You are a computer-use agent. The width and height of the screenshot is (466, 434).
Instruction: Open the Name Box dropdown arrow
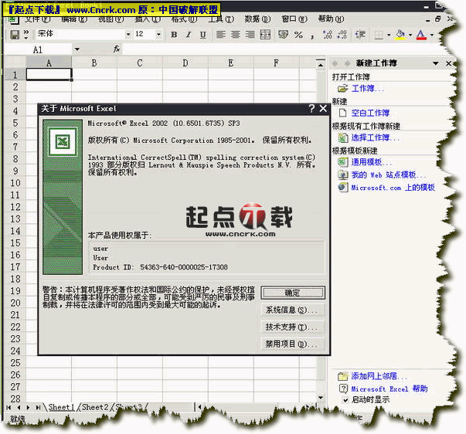[77, 49]
